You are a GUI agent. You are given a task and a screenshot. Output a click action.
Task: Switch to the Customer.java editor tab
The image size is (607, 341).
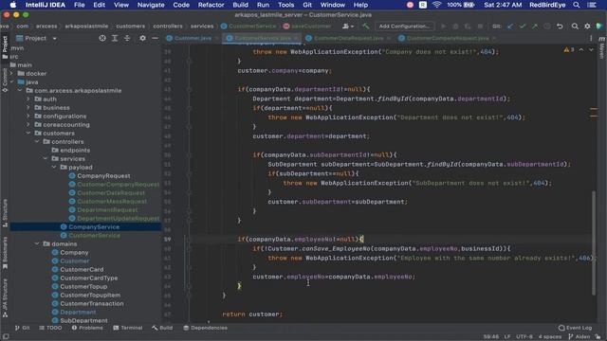(193, 38)
